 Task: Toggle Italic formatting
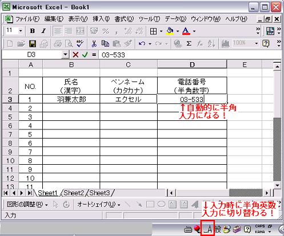click(x=43, y=31)
